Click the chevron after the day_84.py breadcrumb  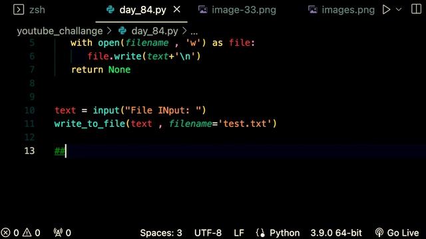[x=184, y=31]
